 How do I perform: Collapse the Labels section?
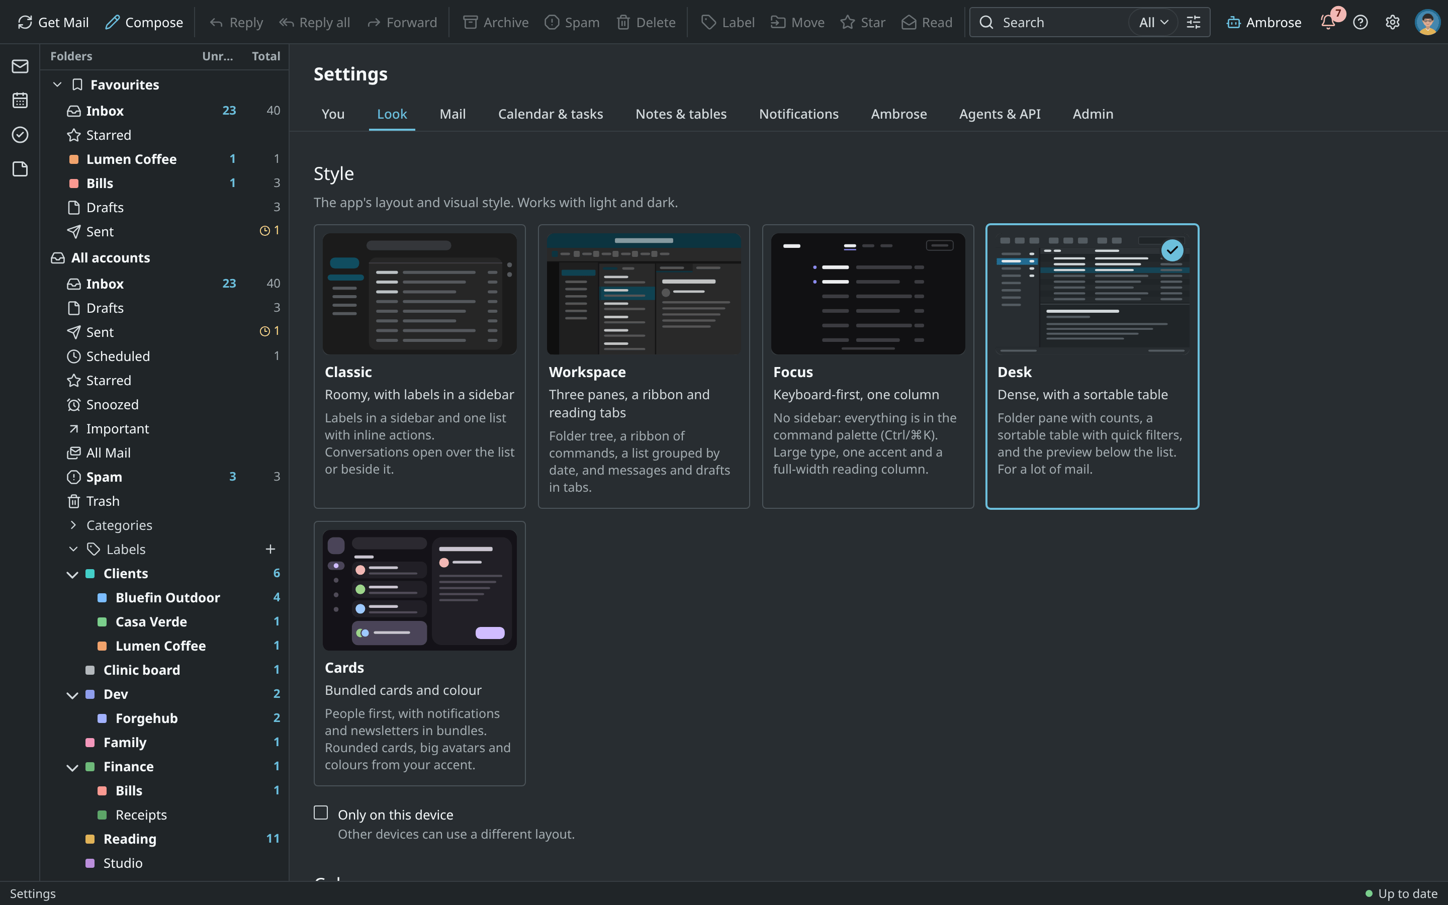point(73,549)
